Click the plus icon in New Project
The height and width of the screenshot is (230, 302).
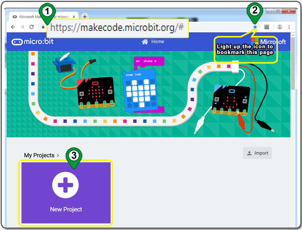click(65, 185)
